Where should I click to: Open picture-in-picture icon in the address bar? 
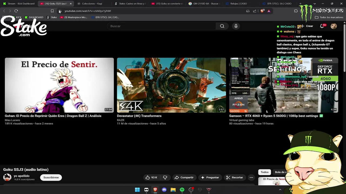[x=248, y=11]
